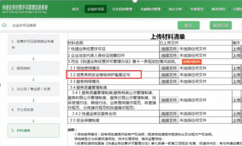The height and width of the screenshot is (146, 242).
Task: Open the 年度报告 menu item
Action: tap(197, 9)
